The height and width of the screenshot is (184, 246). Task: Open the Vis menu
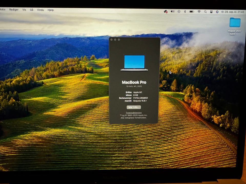coord(24,10)
